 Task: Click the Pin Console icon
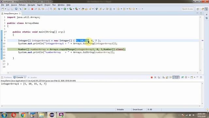tap(182, 77)
